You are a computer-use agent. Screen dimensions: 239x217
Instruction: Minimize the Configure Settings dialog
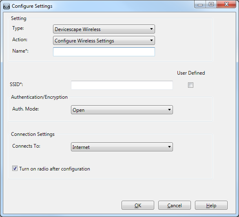tap(200, 4)
